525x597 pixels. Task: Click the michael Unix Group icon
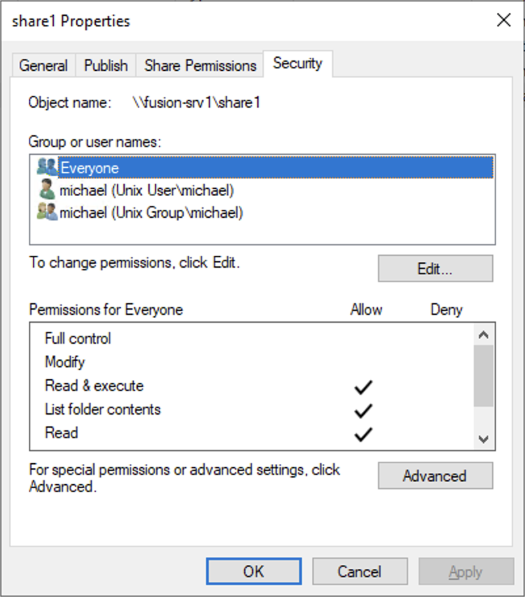pos(46,211)
